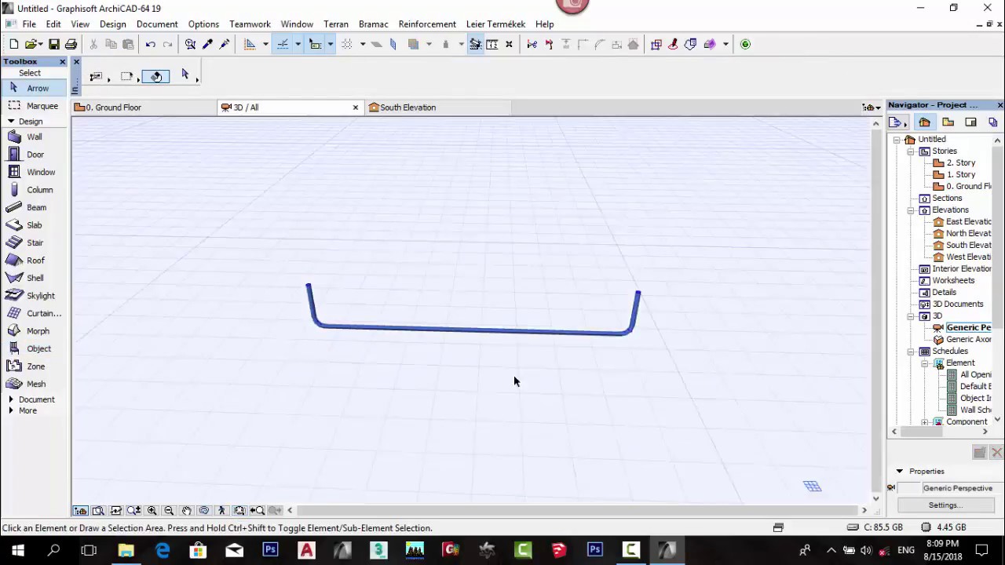Viewport: 1005px width, 565px height.
Task: Select the Mesh tool
Action: 35,384
